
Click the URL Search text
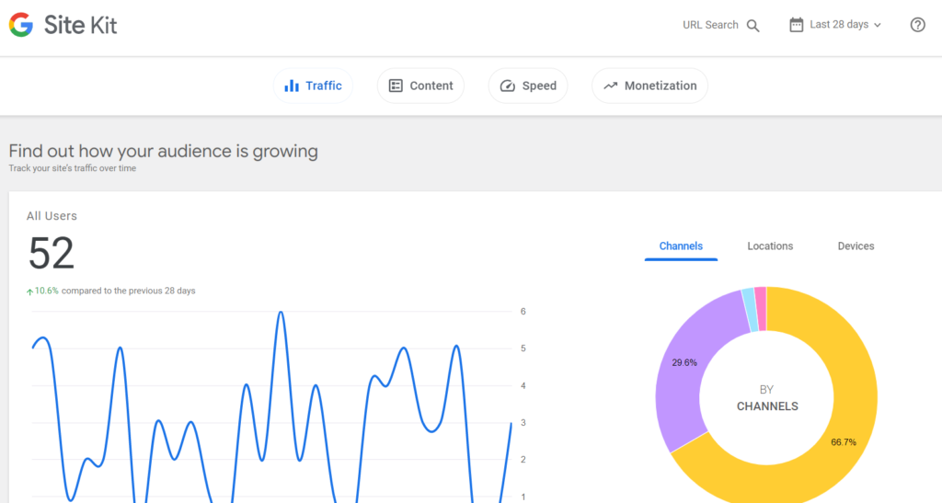click(710, 25)
